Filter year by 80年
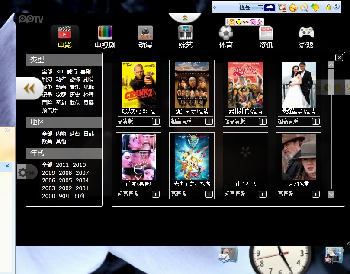Image resolution: width=350 pixels, height=274 pixels. coord(80,196)
